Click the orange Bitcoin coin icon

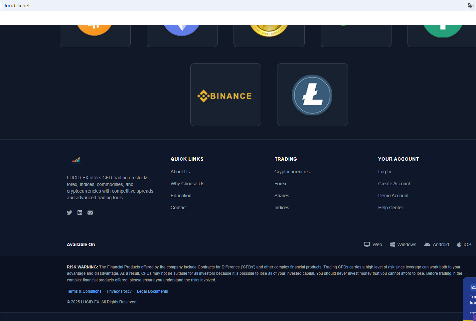pyautogui.click(x=94, y=30)
